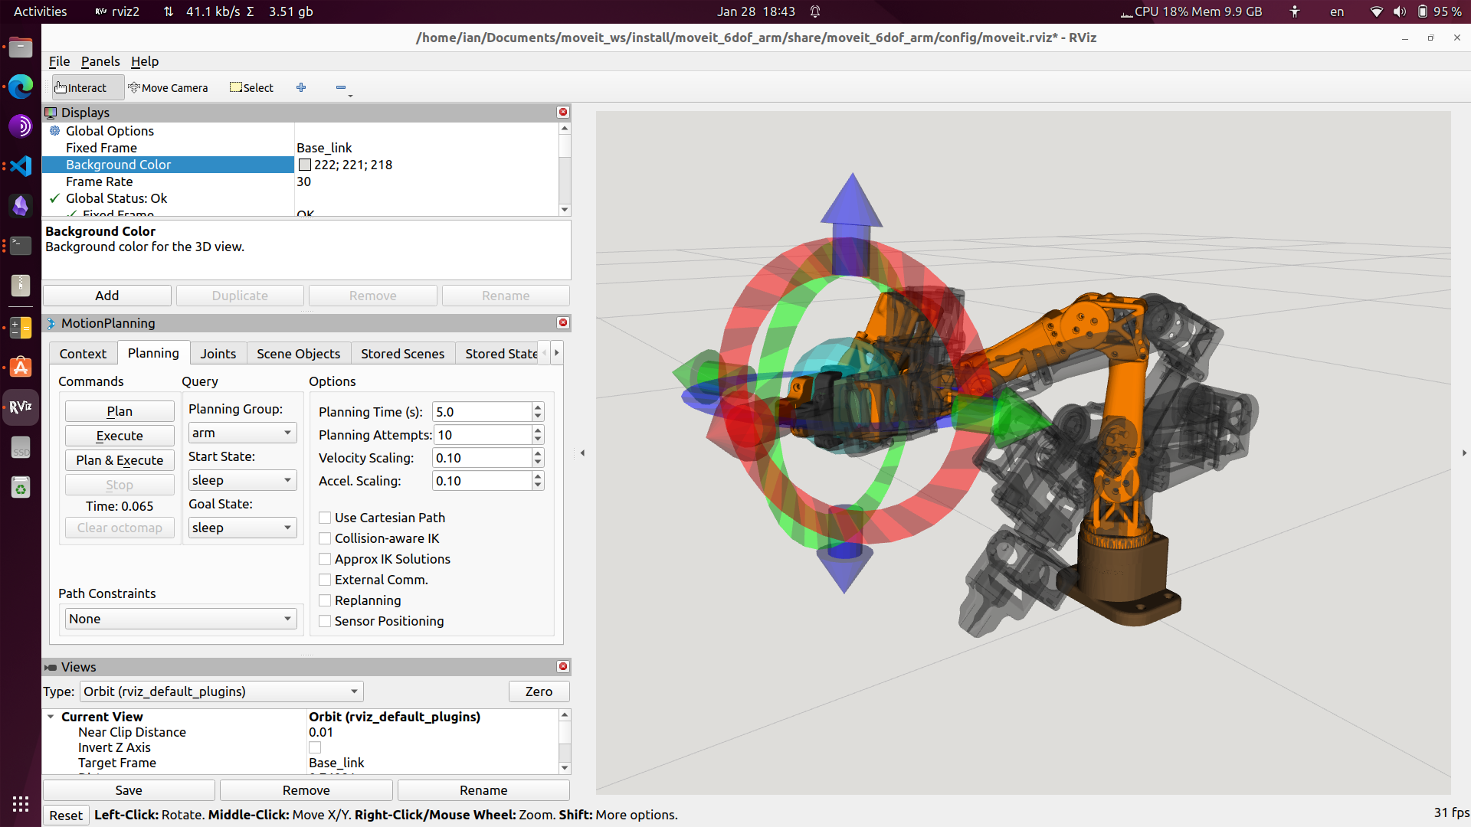Image resolution: width=1471 pixels, height=827 pixels.
Task: Click the blue plus add-tool icon
Action: (301, 87)
